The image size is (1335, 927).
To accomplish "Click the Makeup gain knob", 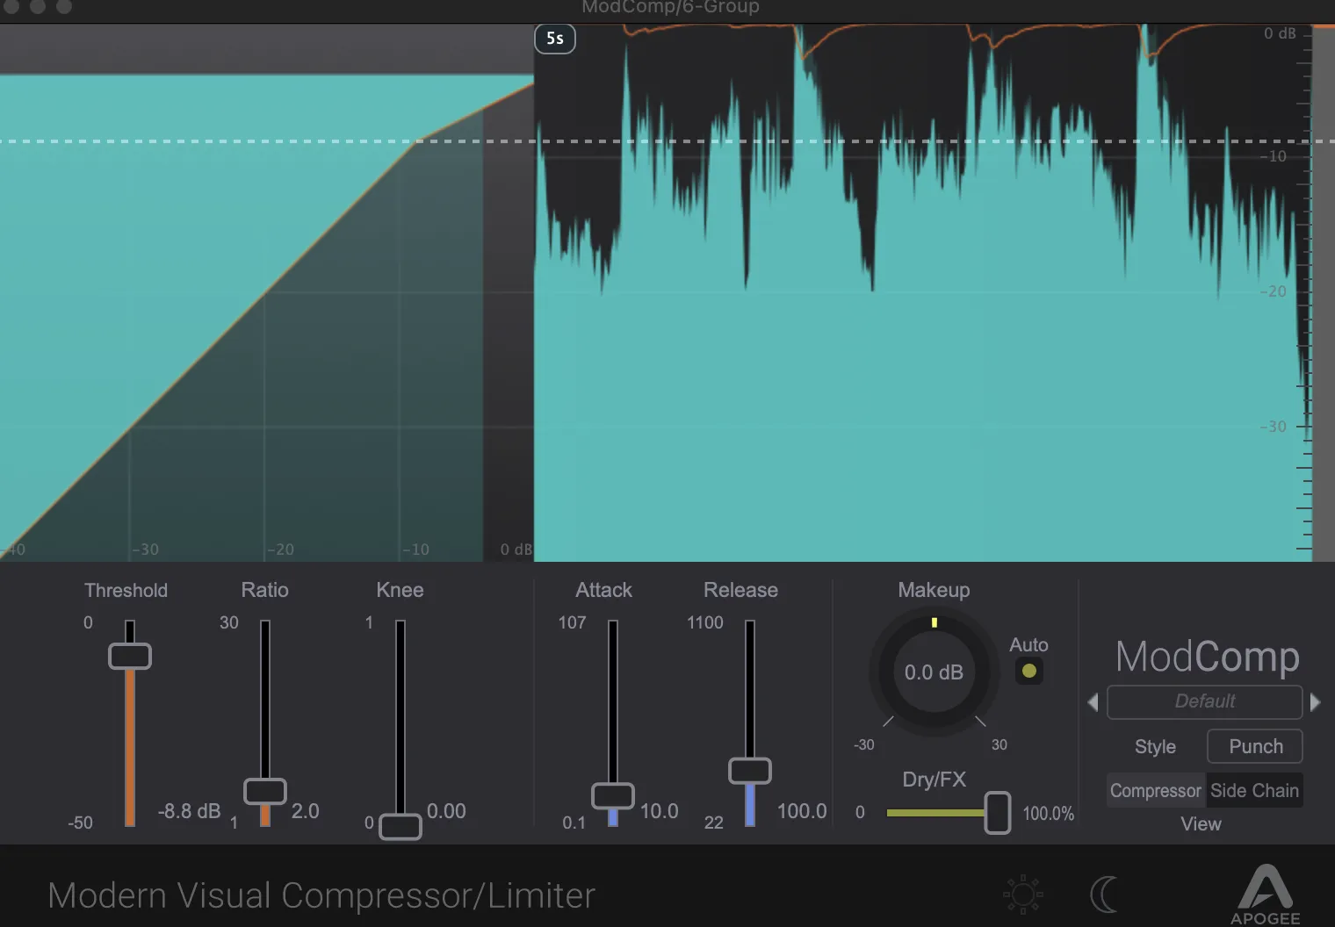I will (934, 672).
